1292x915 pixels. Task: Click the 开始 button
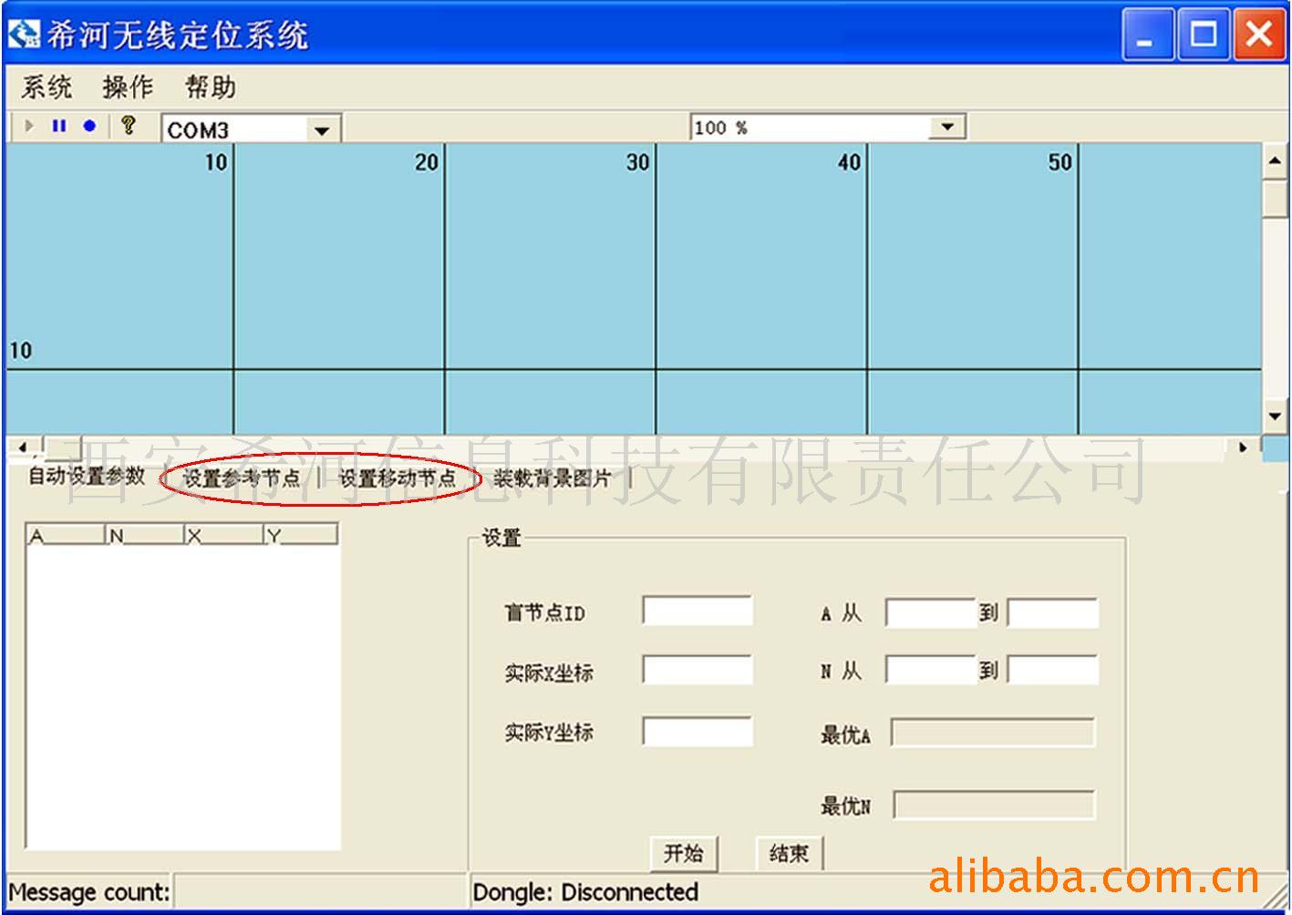click(x=684, y=853)
